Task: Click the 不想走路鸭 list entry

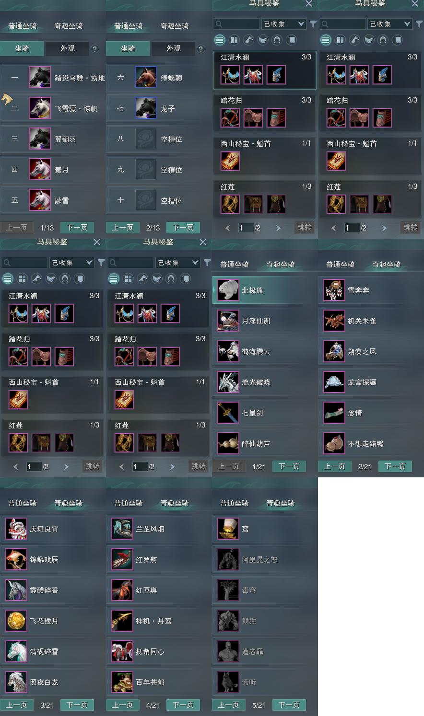Action: click(371, 443)
